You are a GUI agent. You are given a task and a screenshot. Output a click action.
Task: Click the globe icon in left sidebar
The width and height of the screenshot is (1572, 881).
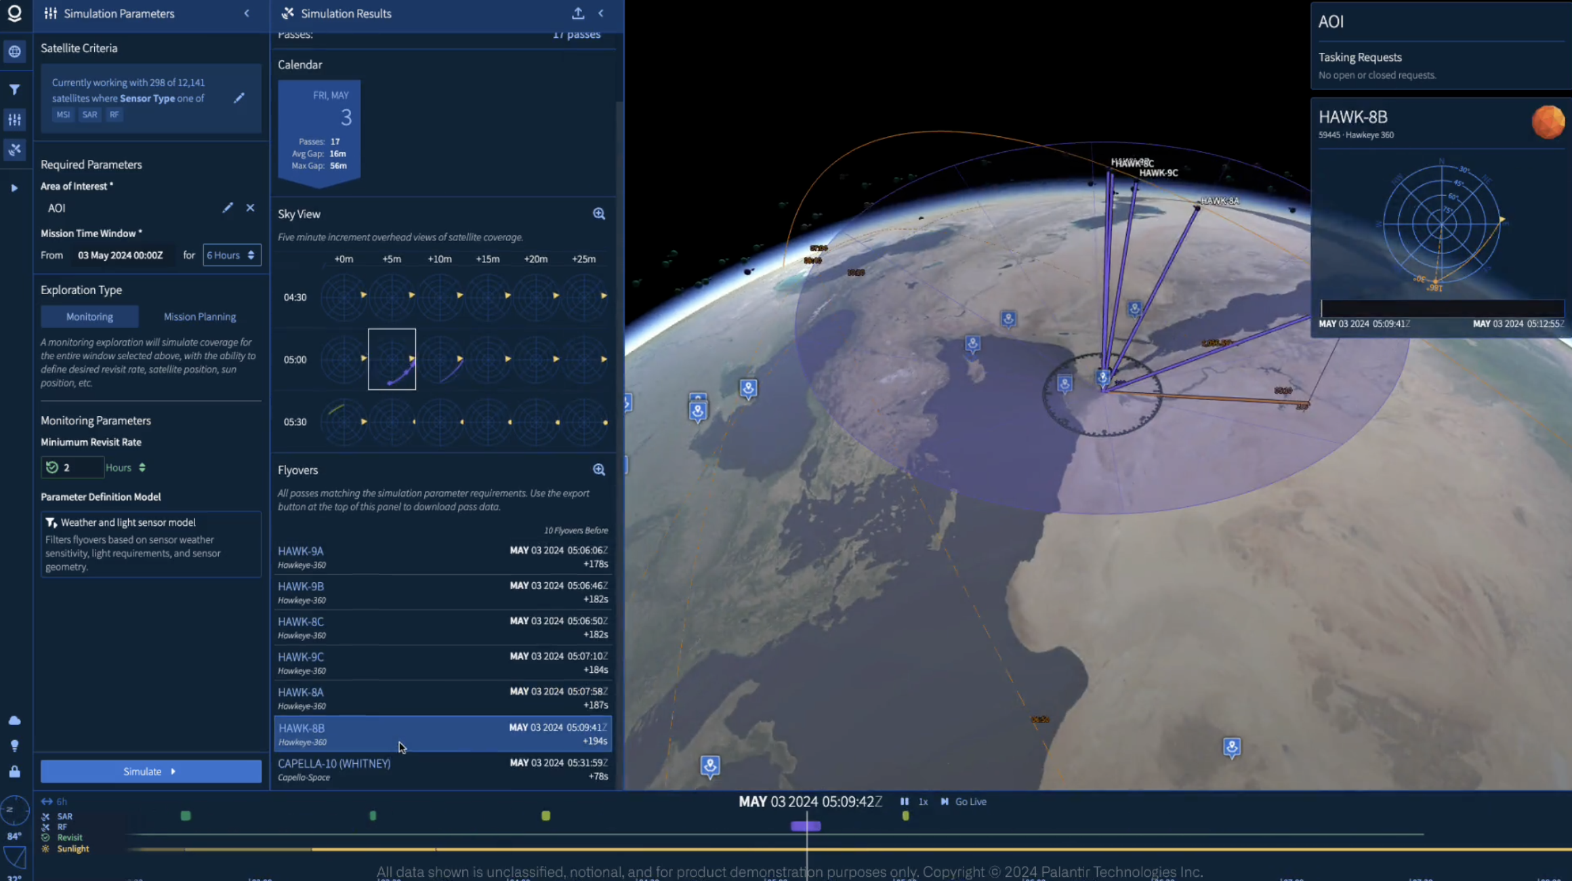[14, 52]
